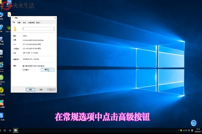Select the This PC desktop icon
Screen dimensions: 202x134
pyautogui.click(x=1, y=16)
